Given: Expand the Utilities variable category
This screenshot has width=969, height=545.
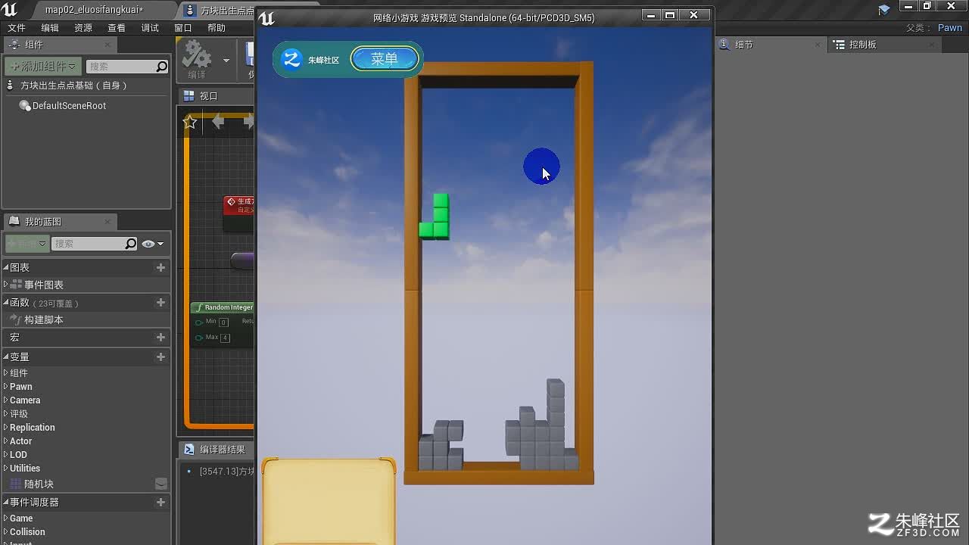Looking at the screenshot, I should [x=6, y=469].
